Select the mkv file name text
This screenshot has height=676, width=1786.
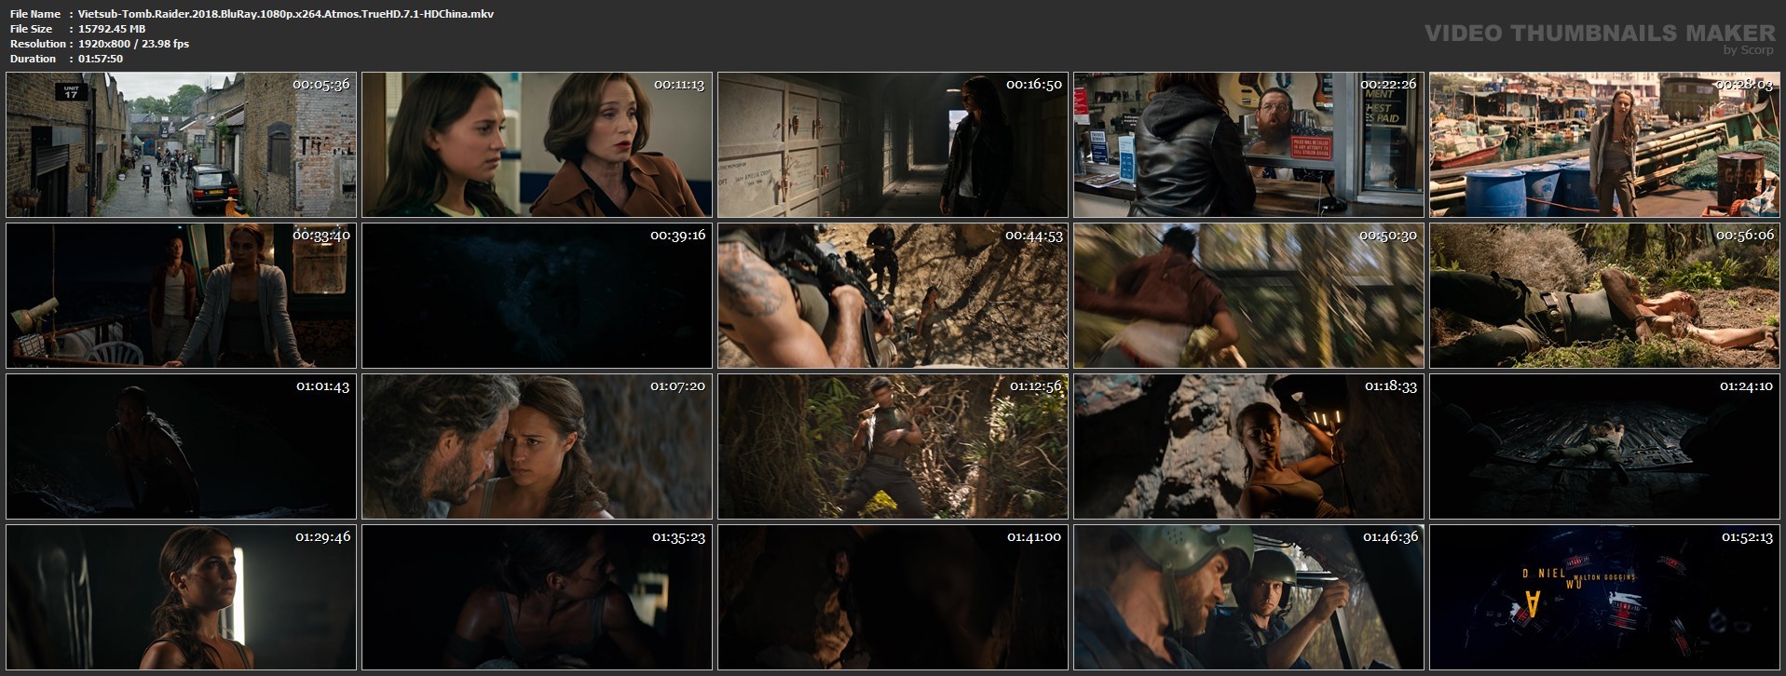286,14
